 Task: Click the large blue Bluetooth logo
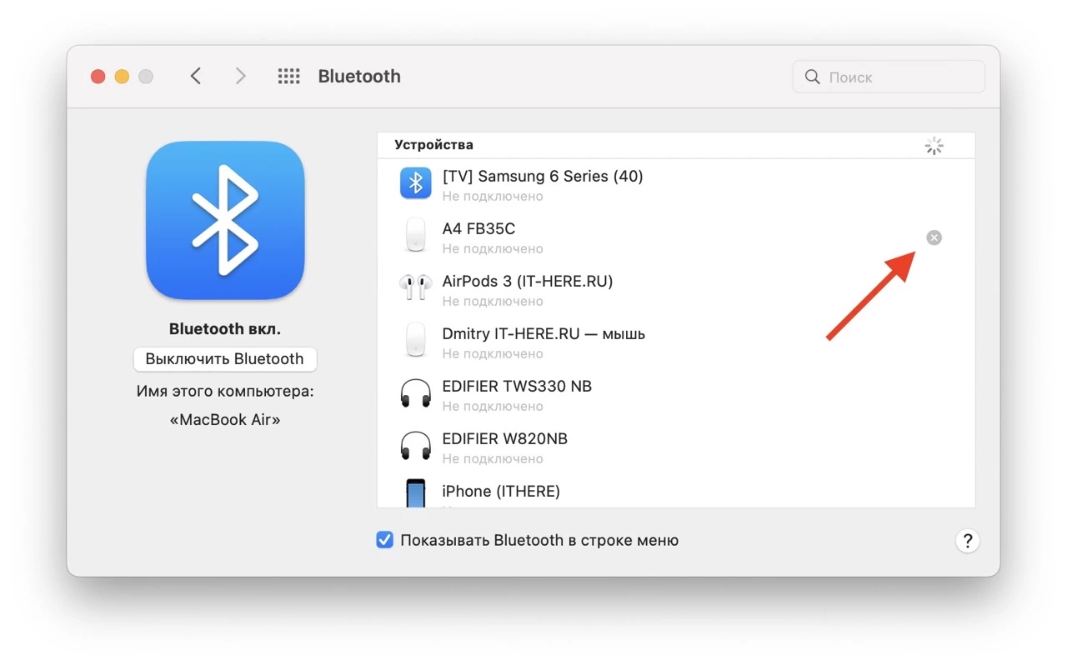coord(225,220)
